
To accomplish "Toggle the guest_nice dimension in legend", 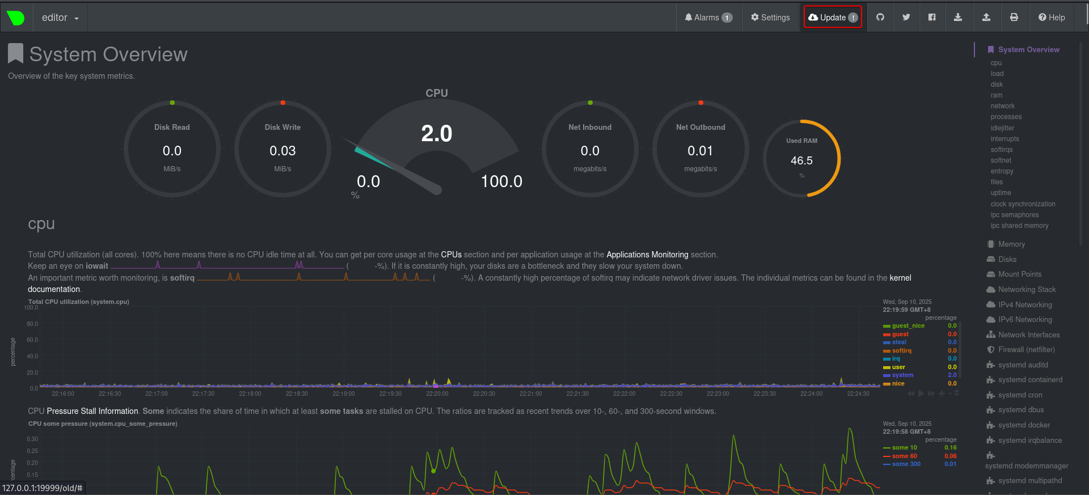I will click(x=907, y=326).
